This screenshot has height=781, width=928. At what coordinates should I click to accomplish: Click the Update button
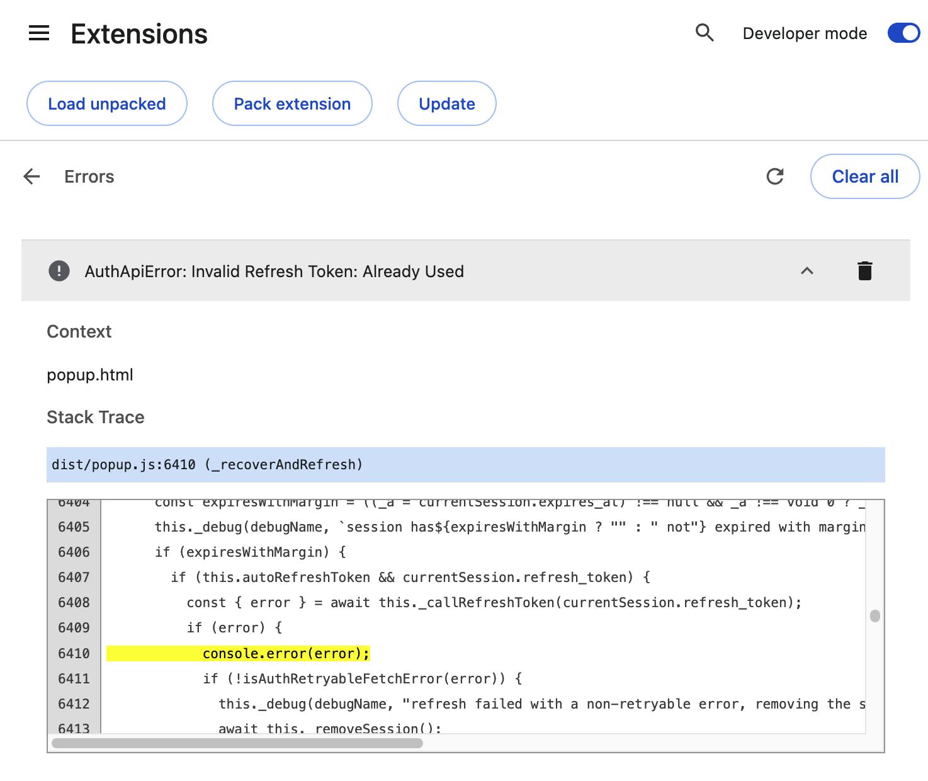(447, 103)
